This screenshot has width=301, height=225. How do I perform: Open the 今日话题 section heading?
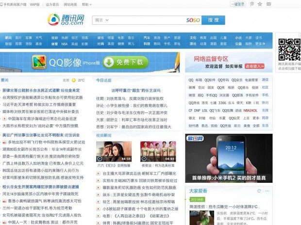[104, 80]
